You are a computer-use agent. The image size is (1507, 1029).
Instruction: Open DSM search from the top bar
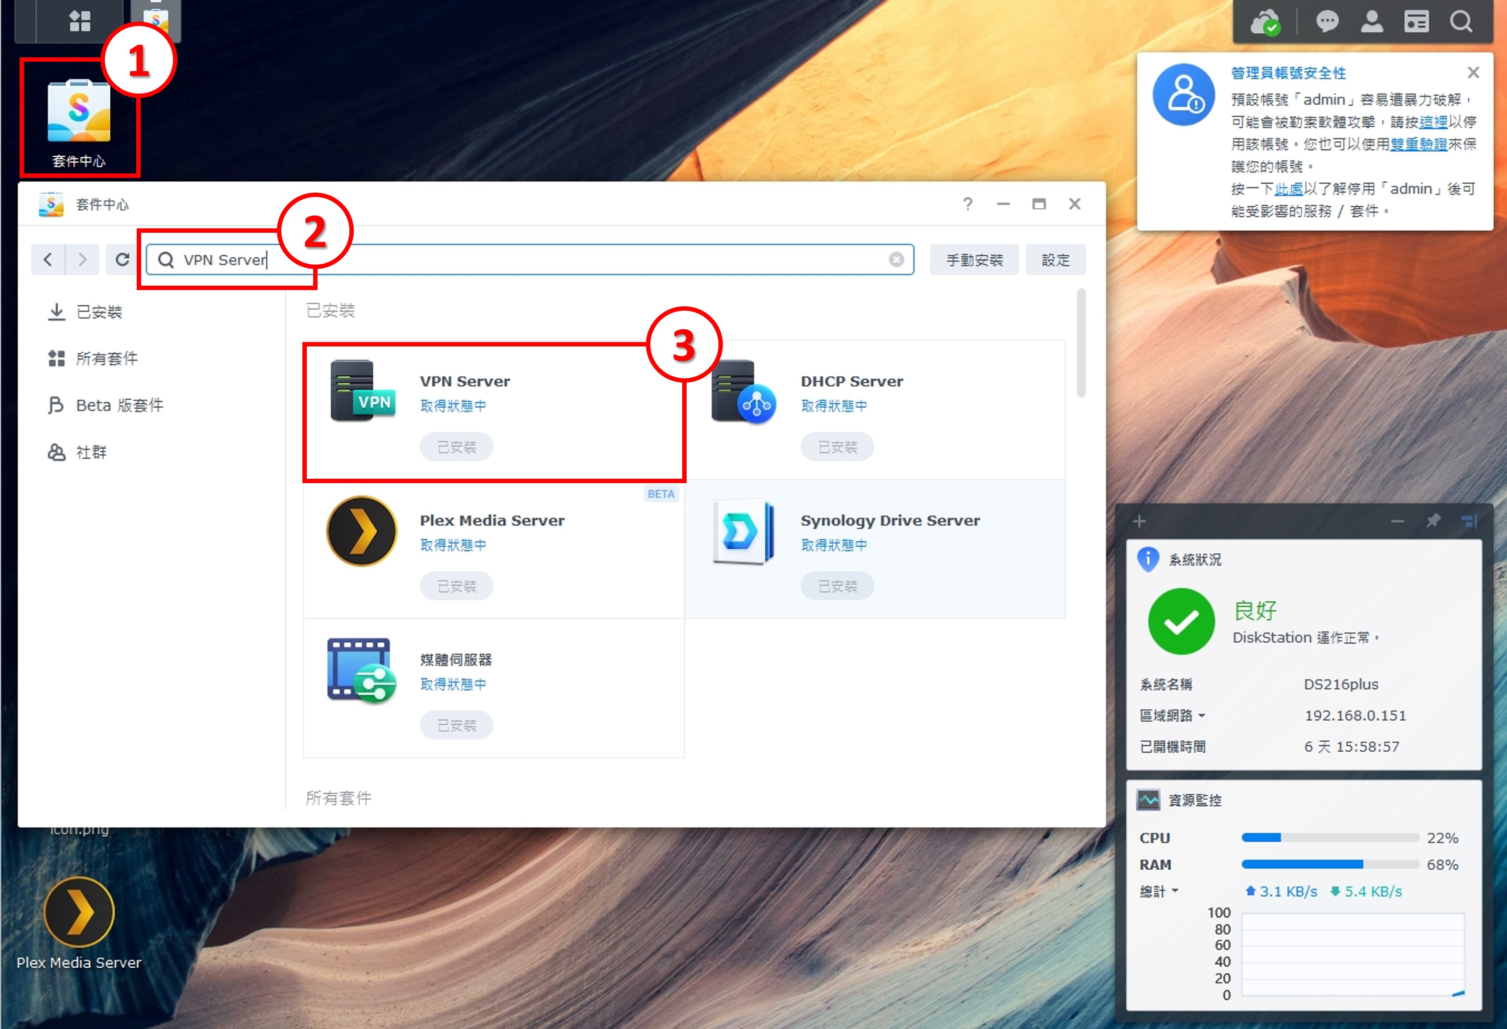tap(1461, 22)
